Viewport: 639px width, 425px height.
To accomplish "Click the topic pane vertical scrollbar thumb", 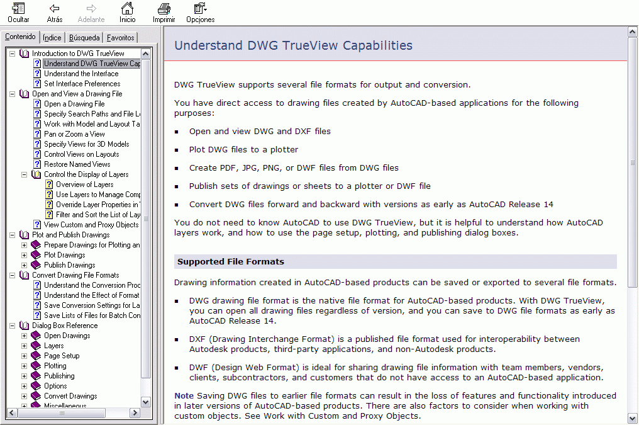I will point(633,162).
